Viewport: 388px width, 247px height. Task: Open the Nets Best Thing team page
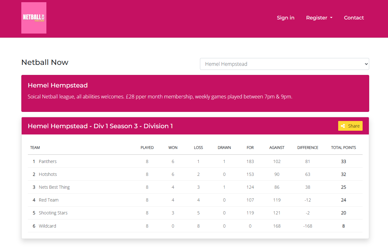[54, 187]
